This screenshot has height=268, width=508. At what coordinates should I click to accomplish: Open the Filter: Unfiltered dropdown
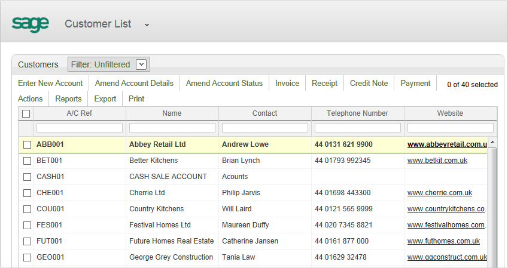click(141, 64)
